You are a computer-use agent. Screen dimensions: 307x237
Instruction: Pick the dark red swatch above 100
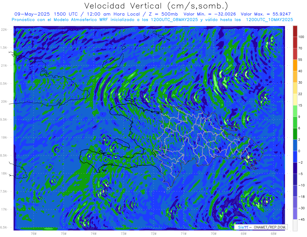click(x=295, y=31)
